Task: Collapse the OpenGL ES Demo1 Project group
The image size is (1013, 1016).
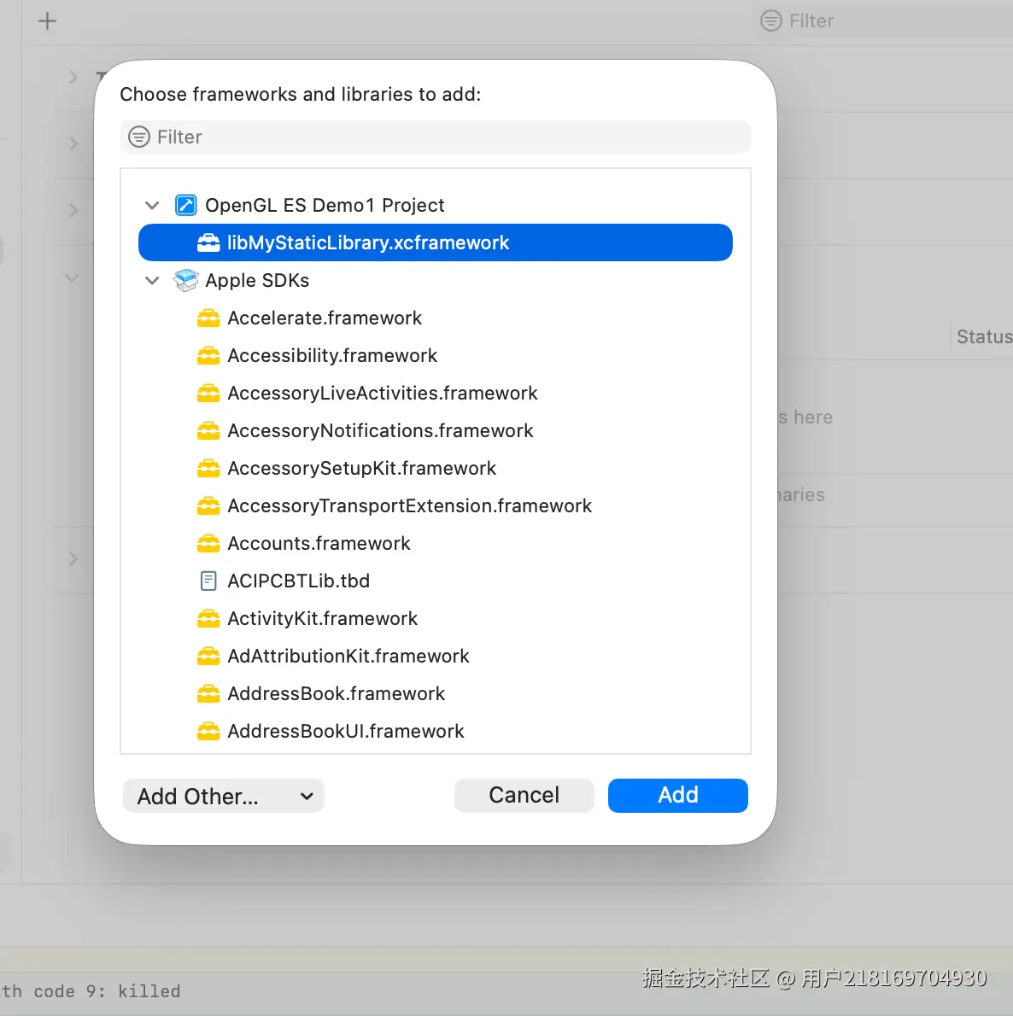Action: 152,206
